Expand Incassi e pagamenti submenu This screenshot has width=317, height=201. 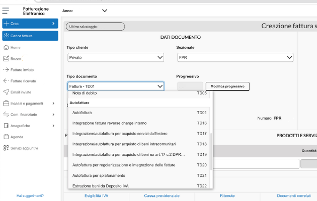tap(53, 104)
